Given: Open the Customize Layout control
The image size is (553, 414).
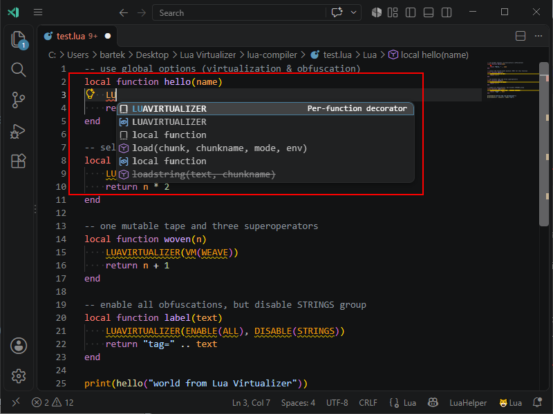Looking at the screenshot, I should (x=393, y=12).
